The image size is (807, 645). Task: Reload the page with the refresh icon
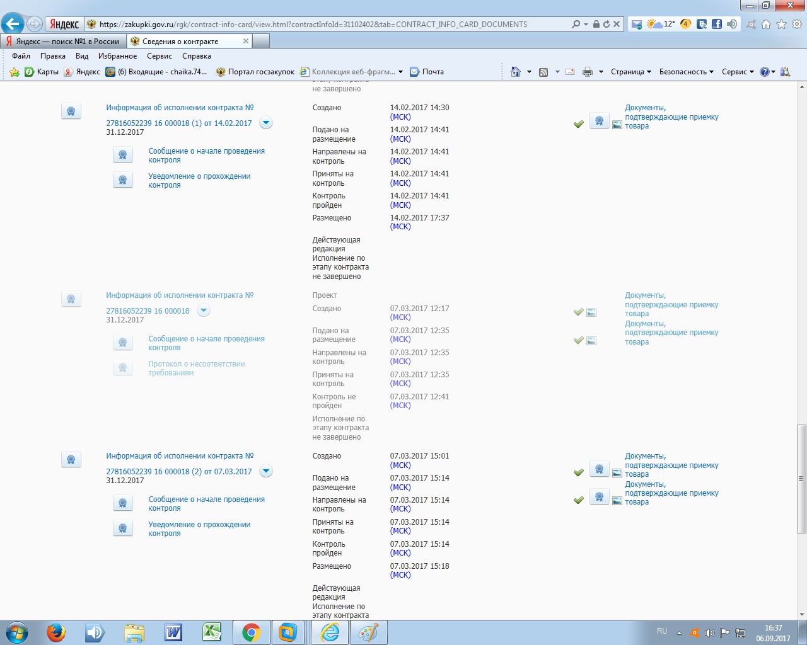[x=607, y=24]
